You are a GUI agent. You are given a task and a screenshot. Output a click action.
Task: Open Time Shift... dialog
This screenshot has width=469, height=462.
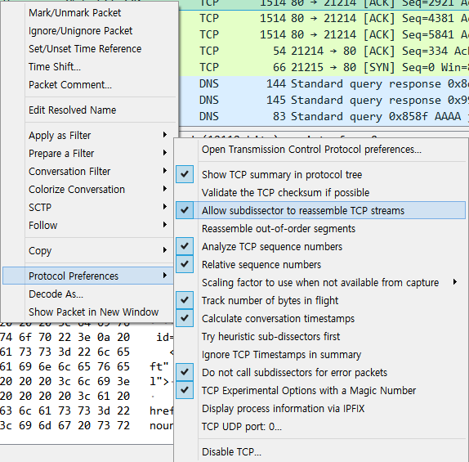(90, 67)
